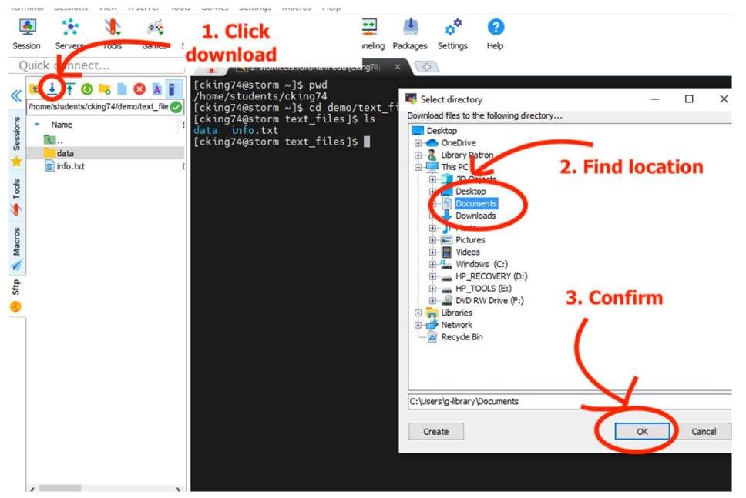Screen dimensions: 746x498
Task: Refresh the remote folder with green icon
Action: [87, 89]
